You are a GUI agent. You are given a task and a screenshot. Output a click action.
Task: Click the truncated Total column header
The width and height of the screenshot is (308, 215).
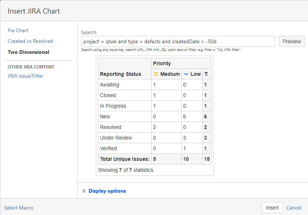pos(206,74)
